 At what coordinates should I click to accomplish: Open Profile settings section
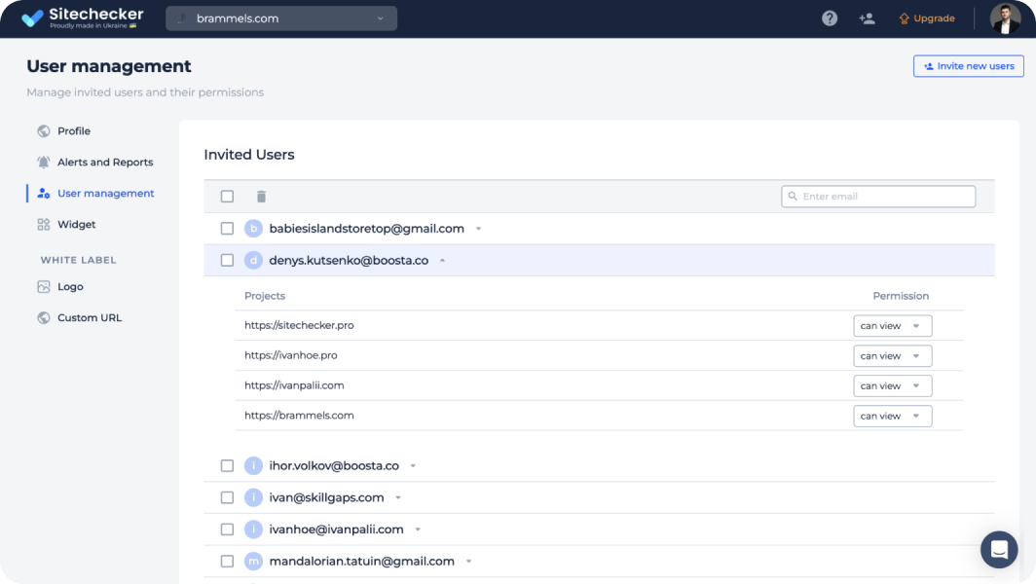coord(73,130)
